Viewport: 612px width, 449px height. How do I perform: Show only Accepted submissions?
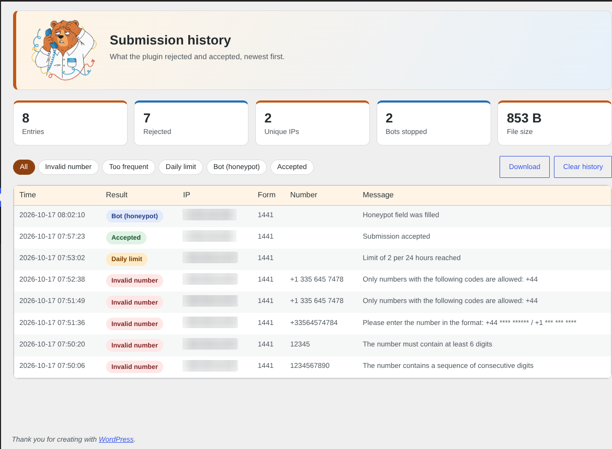[292, 167]
